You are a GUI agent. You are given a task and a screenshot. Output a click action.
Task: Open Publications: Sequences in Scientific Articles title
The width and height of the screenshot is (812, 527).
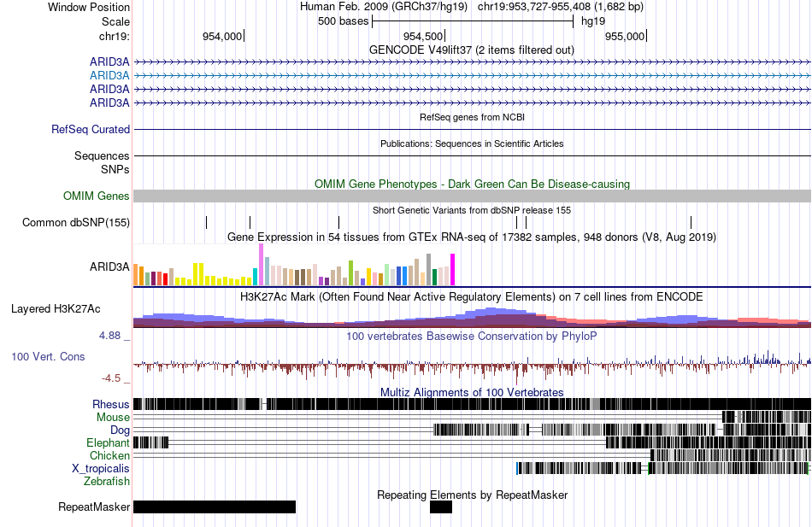pyautogui.click(x=472, y=143)
